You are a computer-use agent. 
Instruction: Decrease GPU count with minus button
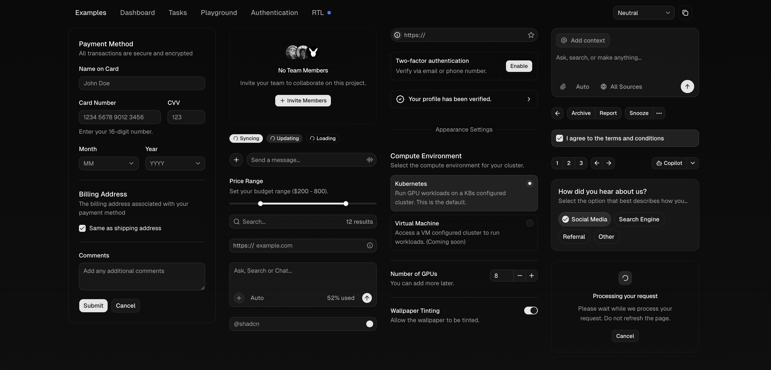[520, 276]
